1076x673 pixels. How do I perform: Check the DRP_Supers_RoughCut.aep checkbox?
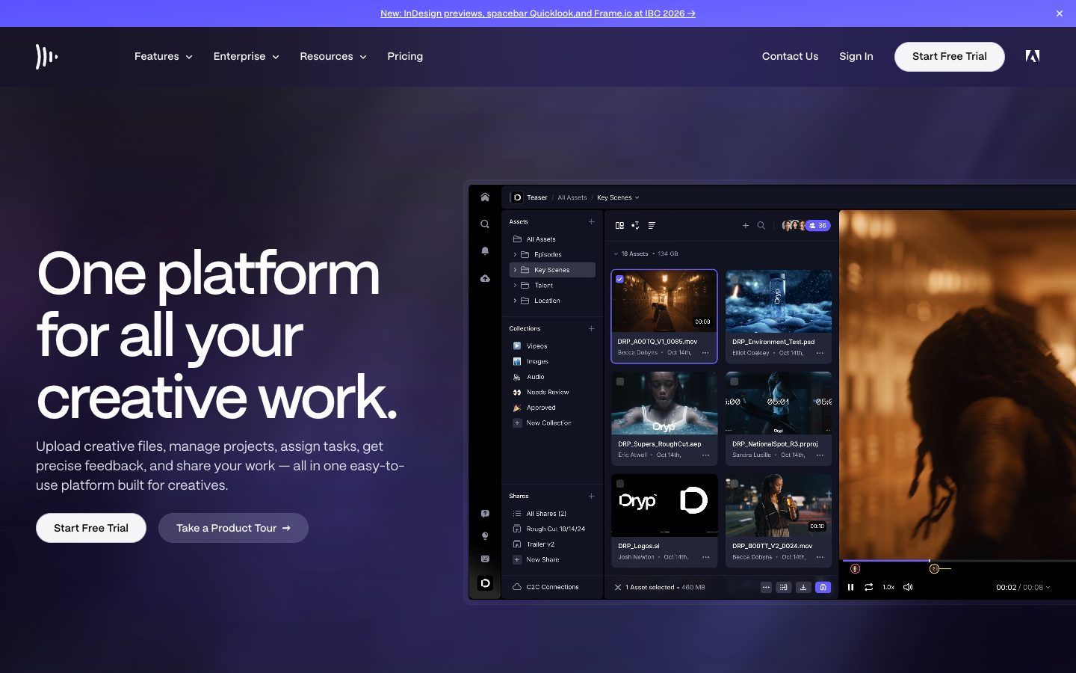pyautogui.click(x=619, y=381)
